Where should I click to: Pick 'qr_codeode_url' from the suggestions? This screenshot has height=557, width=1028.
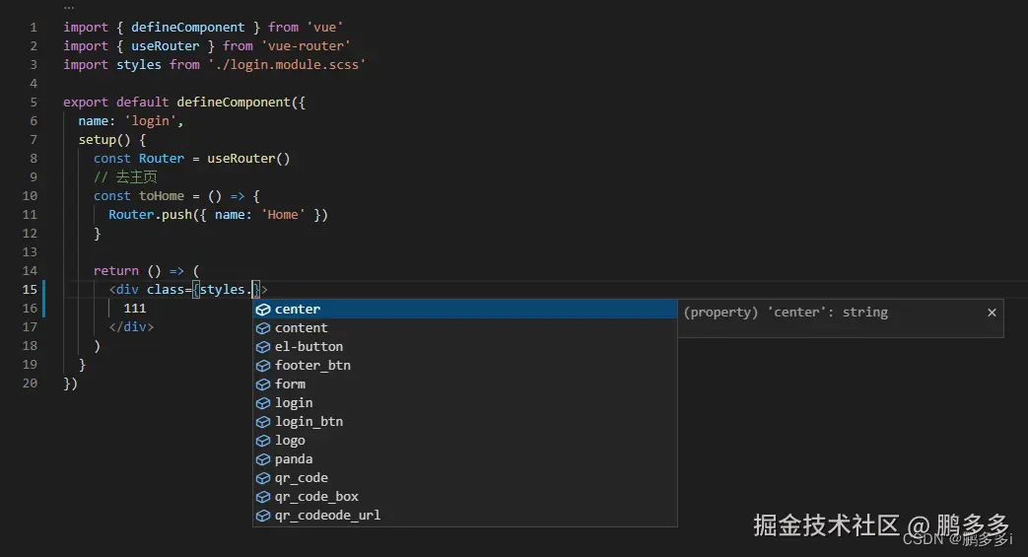465,516
